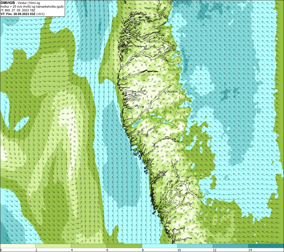Screen dimensions: 284x252
Task: Click the 'Vindur (10m) og' header text
Action: [29, 3]
